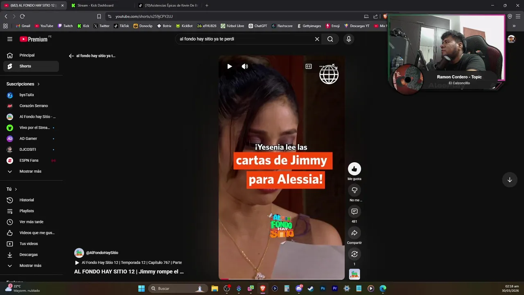The image size is (524, 295).
Task: Open the Vivo por el Strea... subscription
Action: pyautogui.click(x=31, y=127)
